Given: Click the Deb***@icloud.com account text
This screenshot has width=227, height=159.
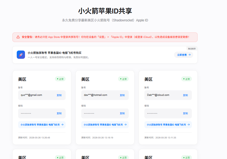Looking at the screenshot, I should point(158,95).
